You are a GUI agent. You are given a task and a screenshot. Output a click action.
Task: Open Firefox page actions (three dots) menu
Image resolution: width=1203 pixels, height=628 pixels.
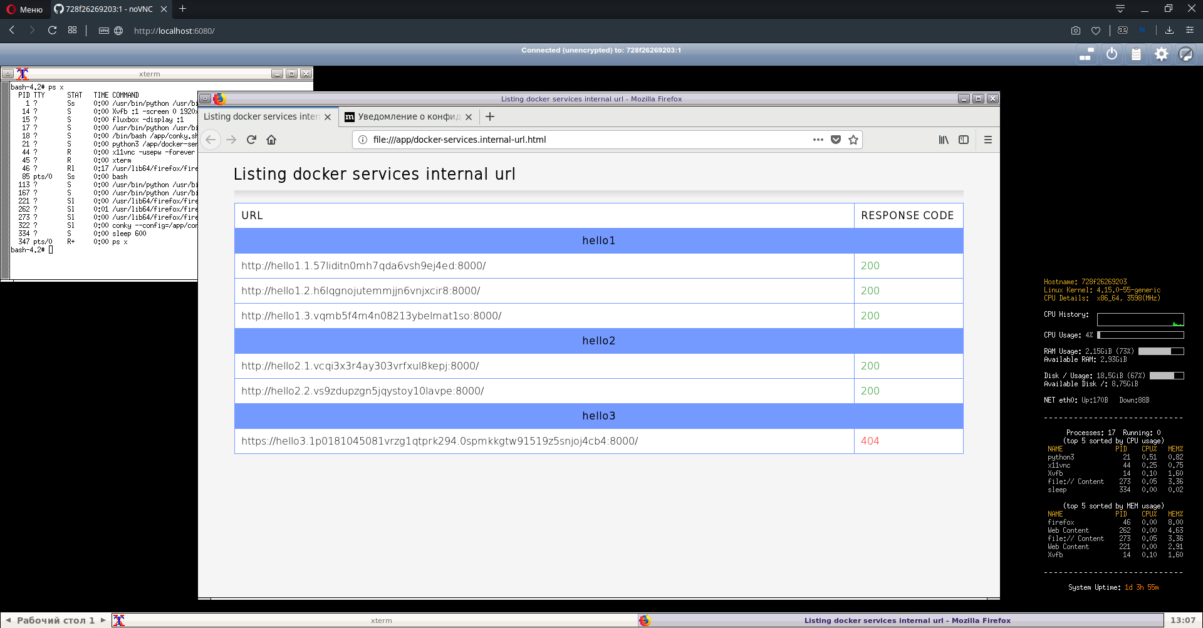(818, 140)
